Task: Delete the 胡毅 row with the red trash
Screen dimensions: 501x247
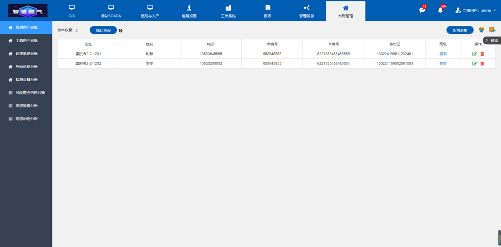Action: 482,54
